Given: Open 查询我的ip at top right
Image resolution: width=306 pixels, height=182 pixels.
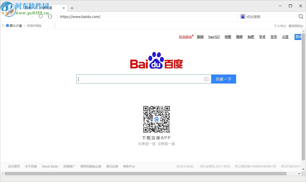Looking at the screenshot, I should 296,26.
